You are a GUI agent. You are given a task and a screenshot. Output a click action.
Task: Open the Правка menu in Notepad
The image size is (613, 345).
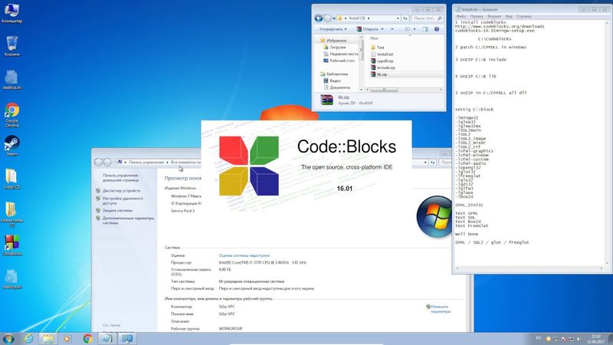[477, 16]
